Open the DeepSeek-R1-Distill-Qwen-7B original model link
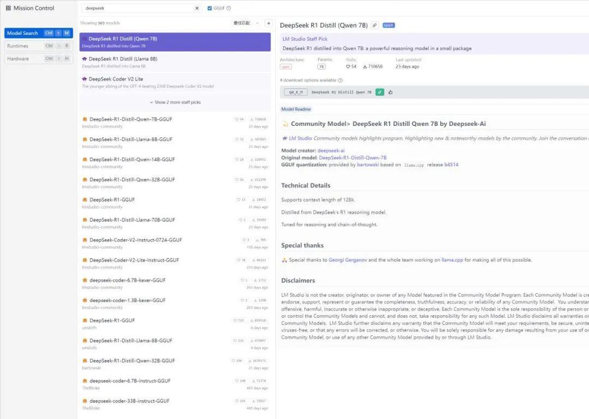This screenshot has height=419, width=589. tap(352, 157)
